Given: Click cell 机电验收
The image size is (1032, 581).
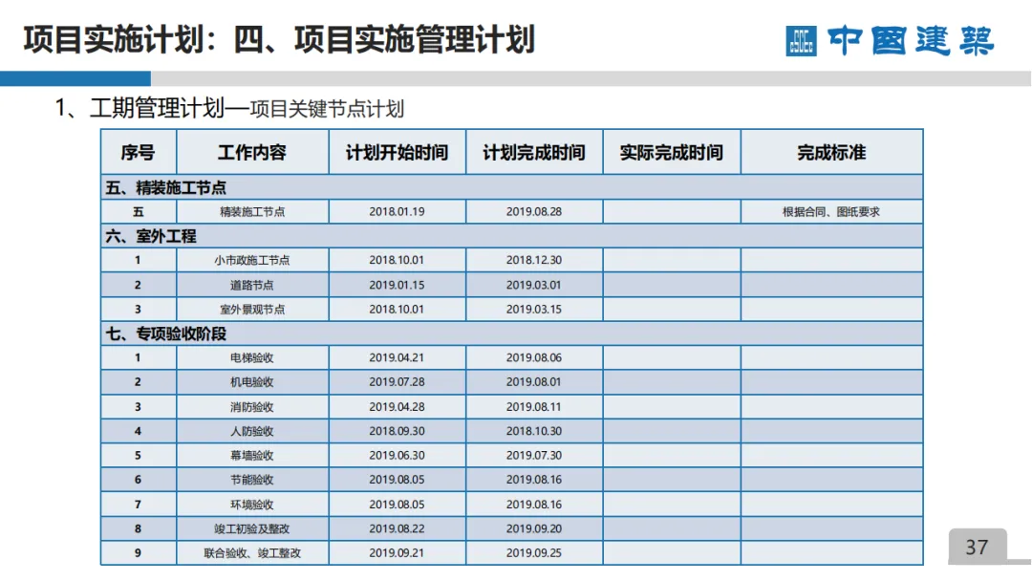Looking at the screenshot, I should pos(252,382).
